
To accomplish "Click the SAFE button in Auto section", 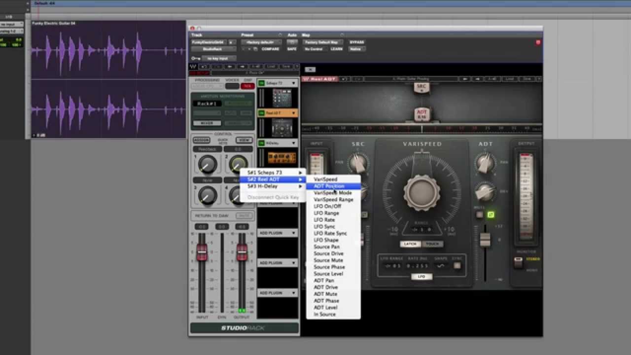I will 292,49.
